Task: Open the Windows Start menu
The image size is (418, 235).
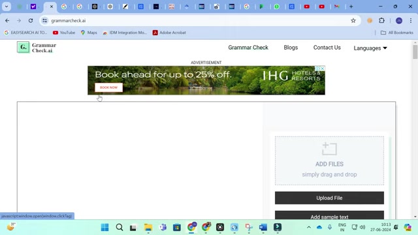Action: pyautogui.click(x=104, y=227)
